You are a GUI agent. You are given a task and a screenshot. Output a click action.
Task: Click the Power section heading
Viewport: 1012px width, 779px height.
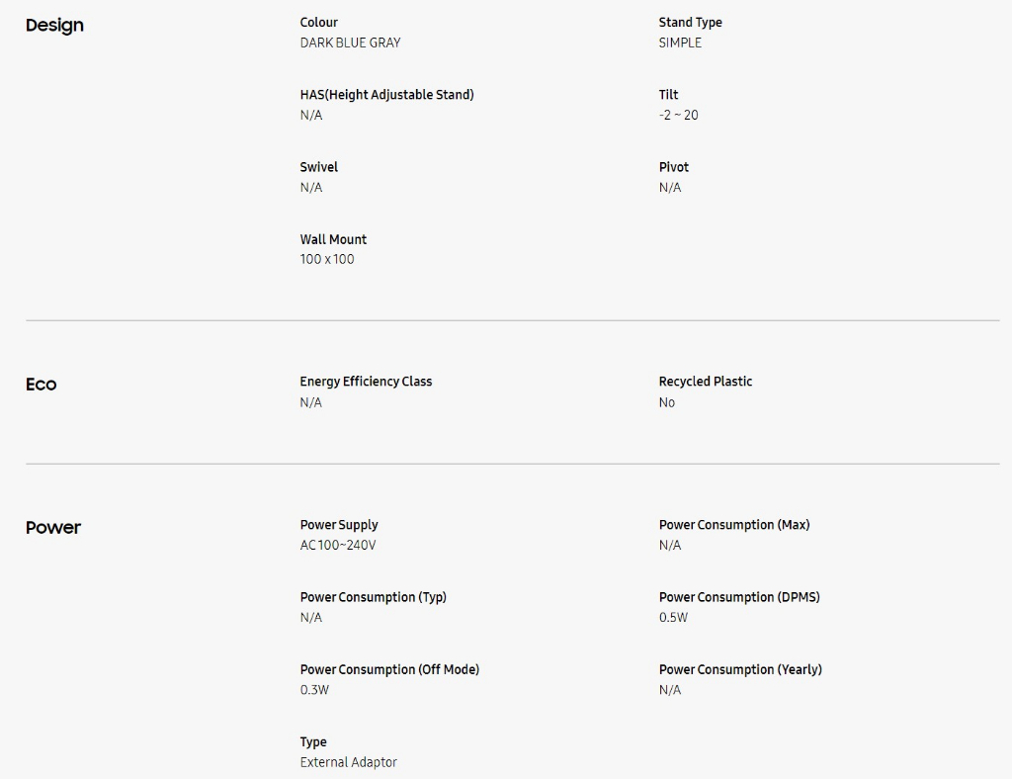click(x=53, y=528)
